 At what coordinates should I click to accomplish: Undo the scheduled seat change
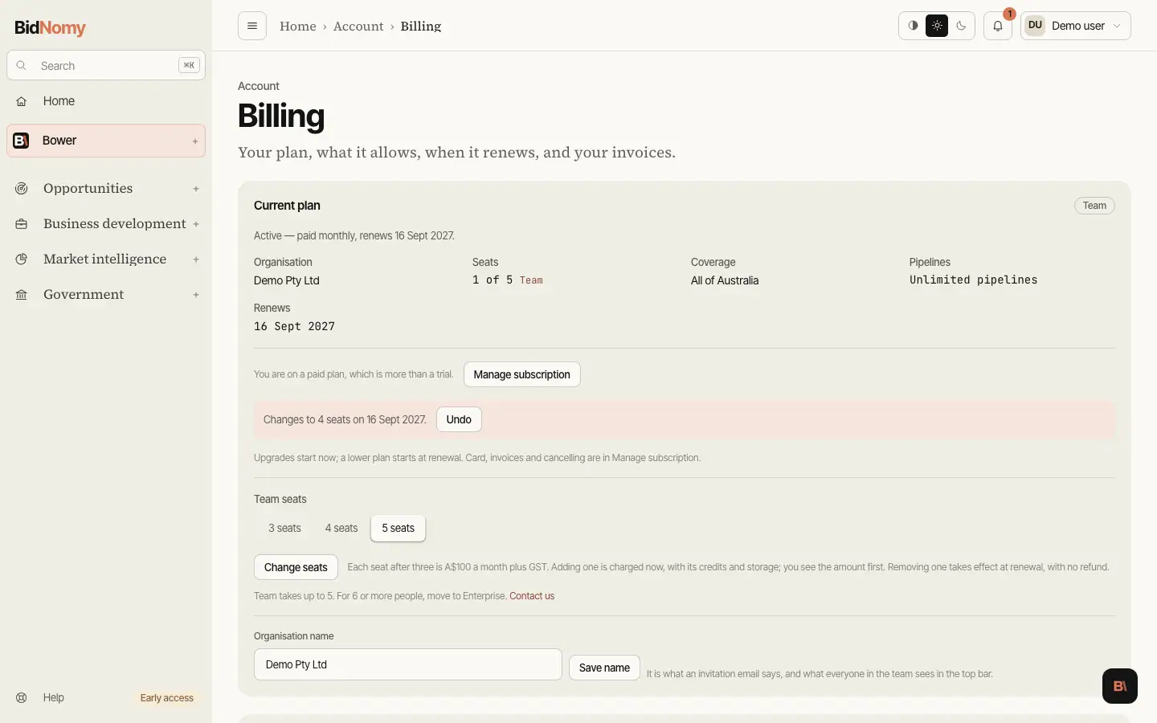(459, 419)
